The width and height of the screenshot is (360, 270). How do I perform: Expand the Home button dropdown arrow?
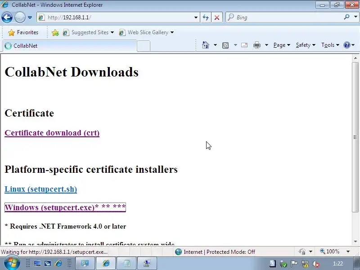tap(215, 45)
